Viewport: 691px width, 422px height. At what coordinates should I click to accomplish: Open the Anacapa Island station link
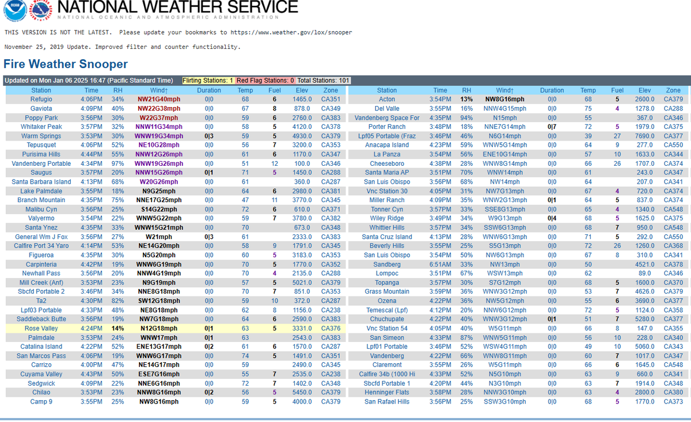[x=387, y=145]
